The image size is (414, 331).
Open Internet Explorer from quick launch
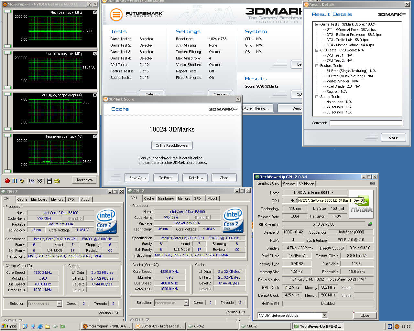coord(40,326)
